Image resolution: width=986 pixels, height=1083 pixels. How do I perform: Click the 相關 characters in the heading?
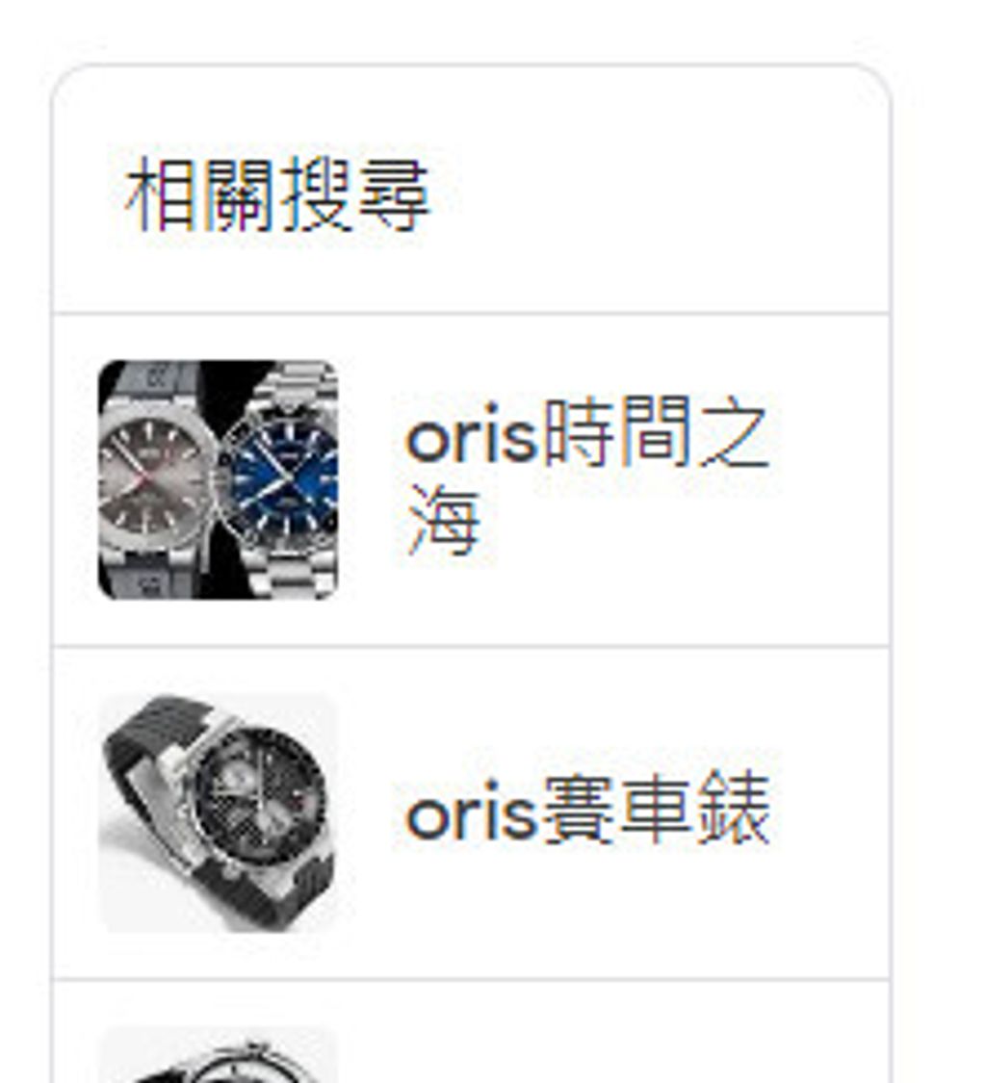[x=201, y=193]
